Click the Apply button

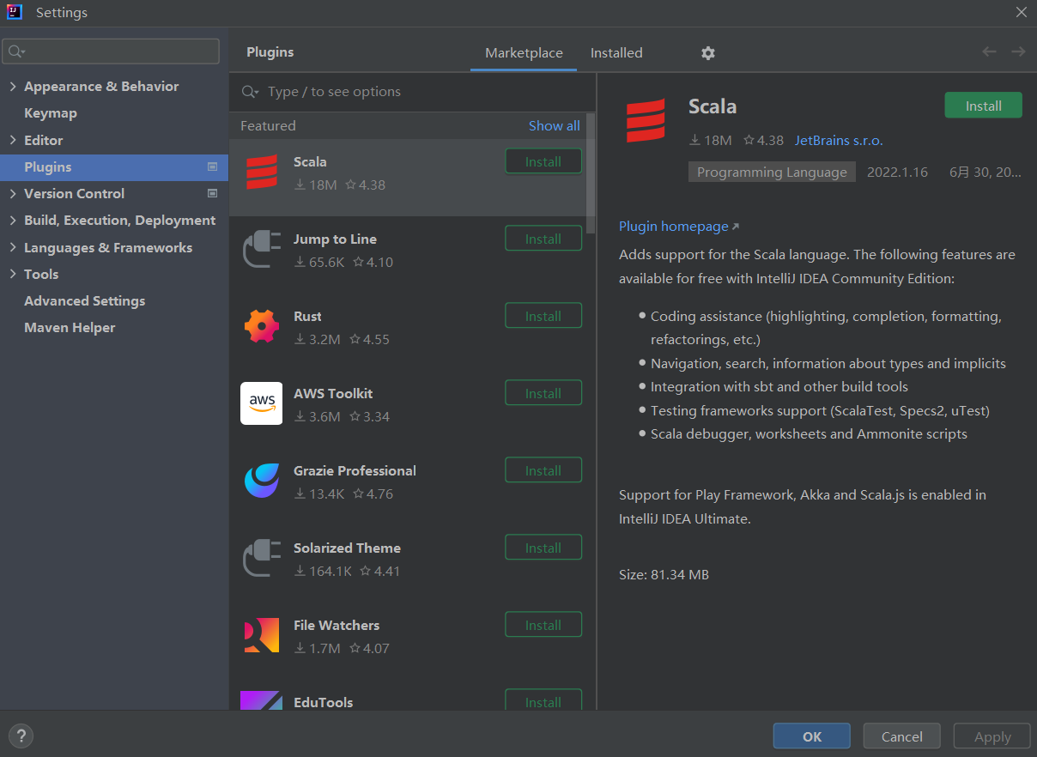pos(992,736)
